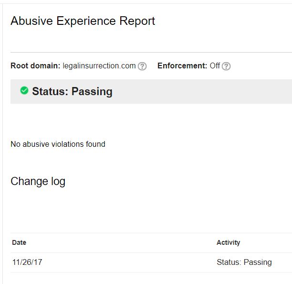292x284 pixels.
Task: Click the Status: Passing banner text
Action: 72,91
